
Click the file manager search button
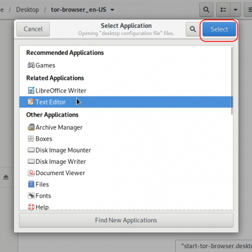point(206,9)
